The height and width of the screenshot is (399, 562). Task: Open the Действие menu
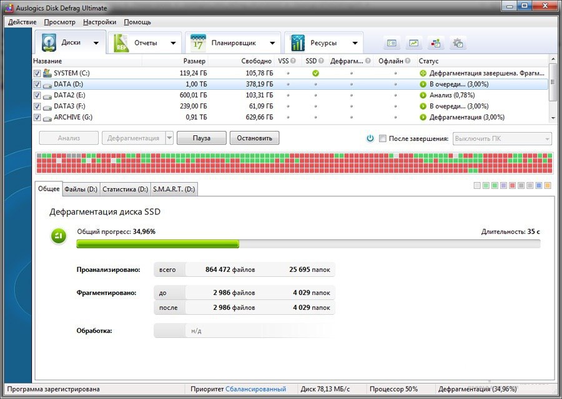[22, 22]
